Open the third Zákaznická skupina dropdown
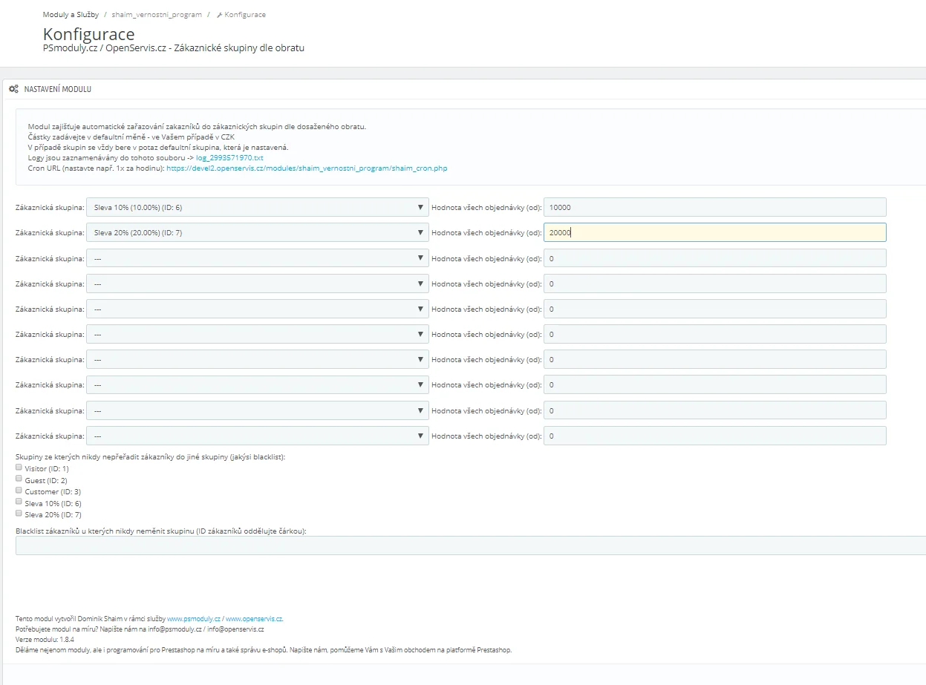 pyautogui.click(x=257, y=258)
